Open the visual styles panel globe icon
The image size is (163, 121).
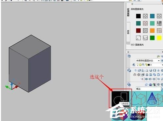coord(129,84)
